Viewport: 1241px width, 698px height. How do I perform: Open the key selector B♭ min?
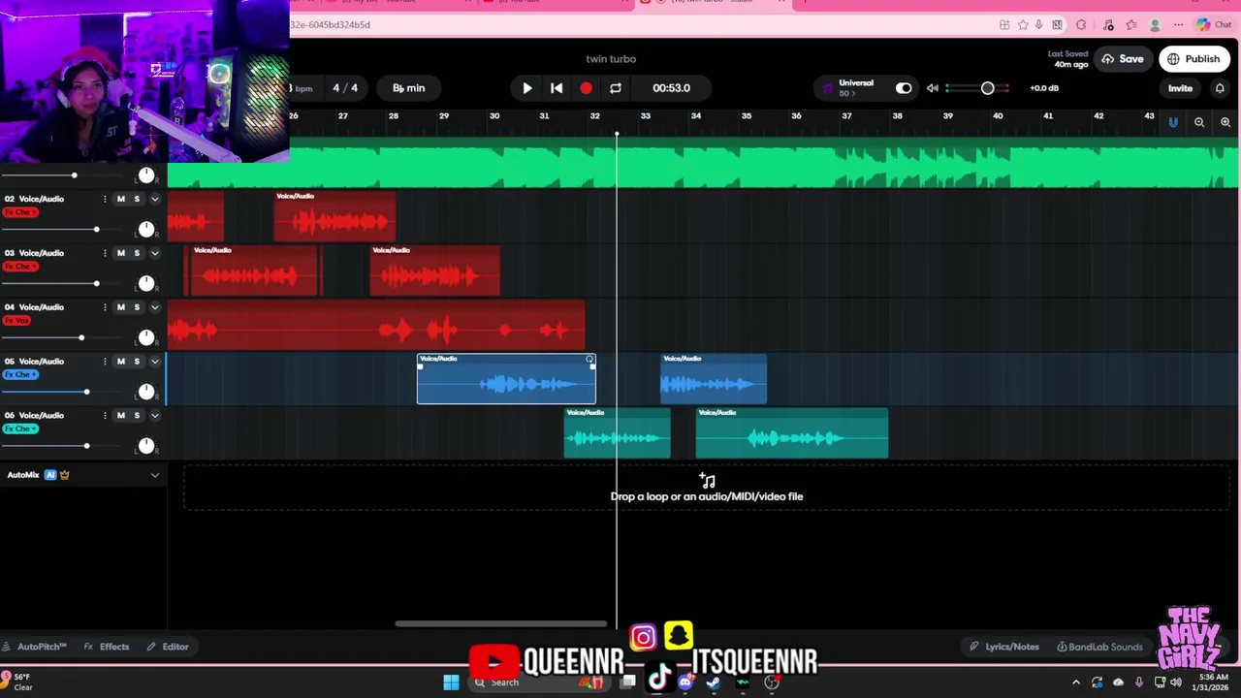[408, 88]
